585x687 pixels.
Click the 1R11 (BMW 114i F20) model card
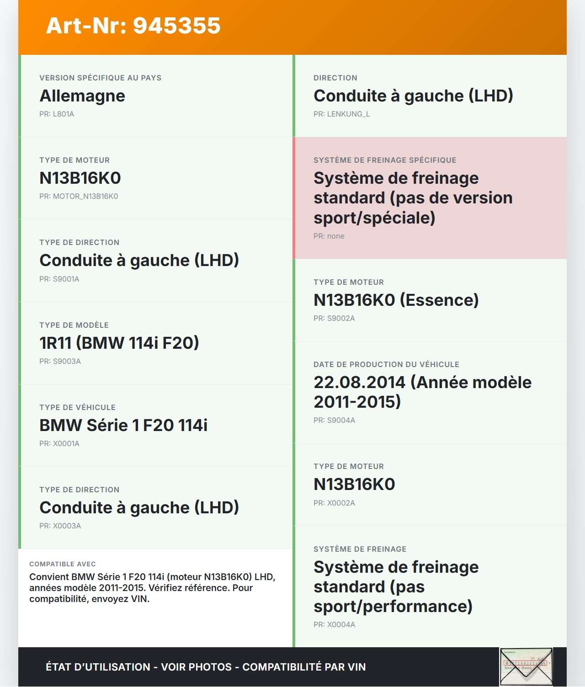(155, 343)
